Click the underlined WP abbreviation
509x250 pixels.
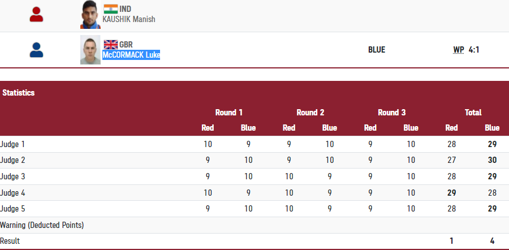458,50
